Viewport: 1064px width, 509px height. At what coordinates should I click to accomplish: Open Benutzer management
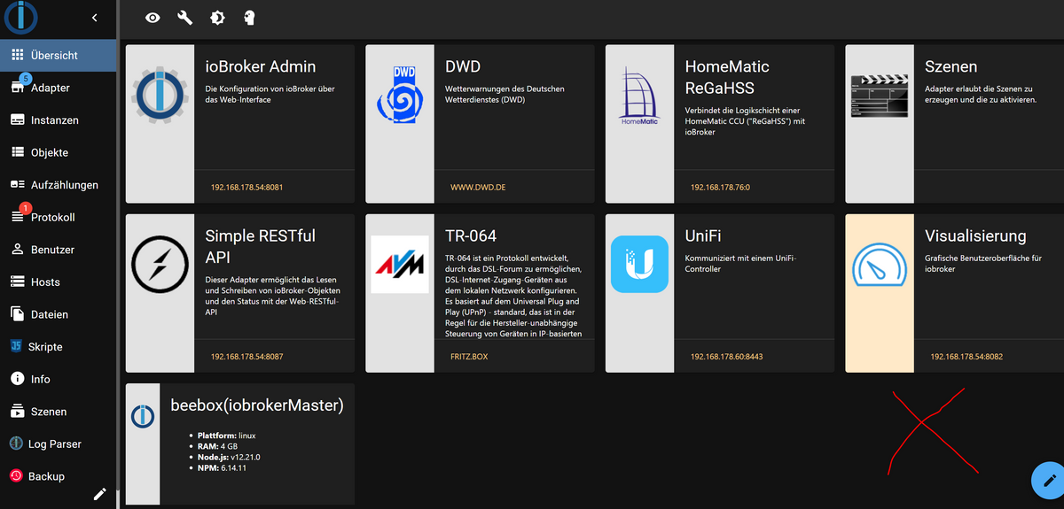click(x=59, y=250)
